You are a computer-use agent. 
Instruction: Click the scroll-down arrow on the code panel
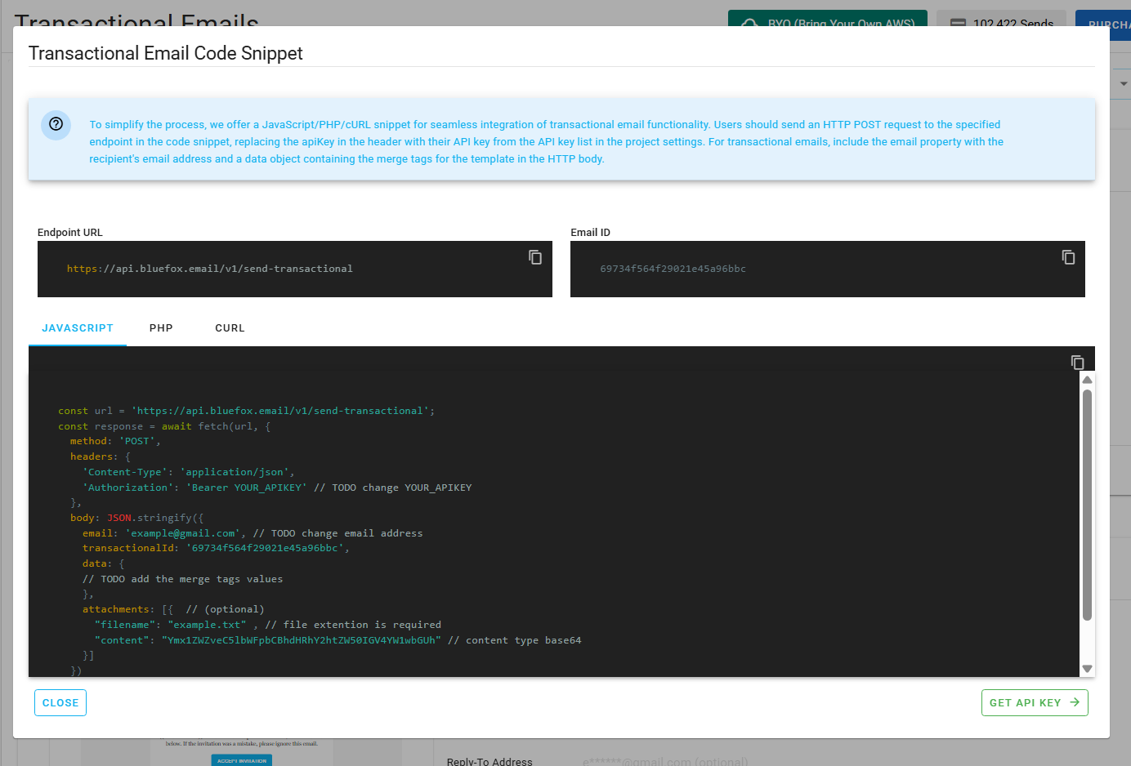1087,669
